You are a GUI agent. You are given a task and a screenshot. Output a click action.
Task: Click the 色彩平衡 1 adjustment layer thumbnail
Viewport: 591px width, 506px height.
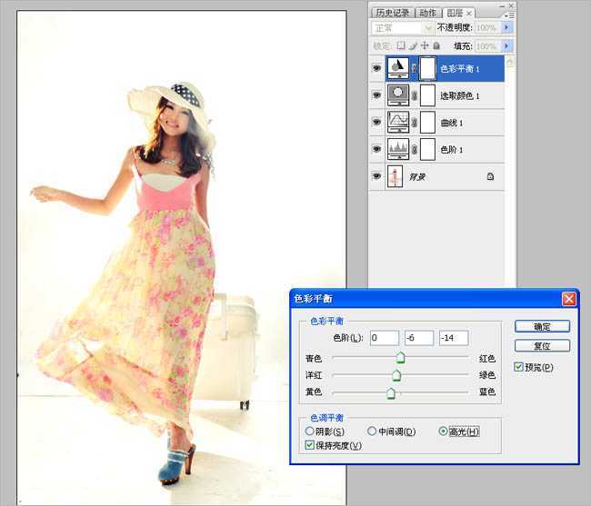point(397,67)
